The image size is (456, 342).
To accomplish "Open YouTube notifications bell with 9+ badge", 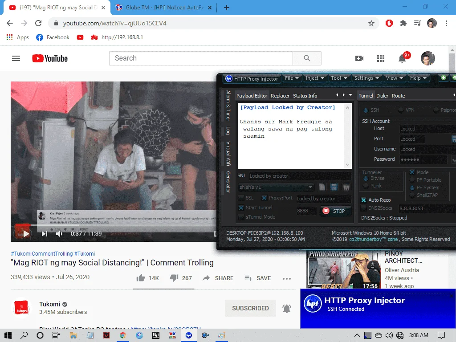I will pos(403,58).
